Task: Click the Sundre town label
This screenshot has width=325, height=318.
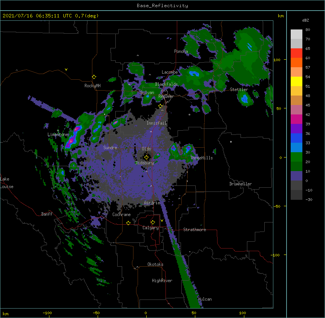Action: click(110, 148)
